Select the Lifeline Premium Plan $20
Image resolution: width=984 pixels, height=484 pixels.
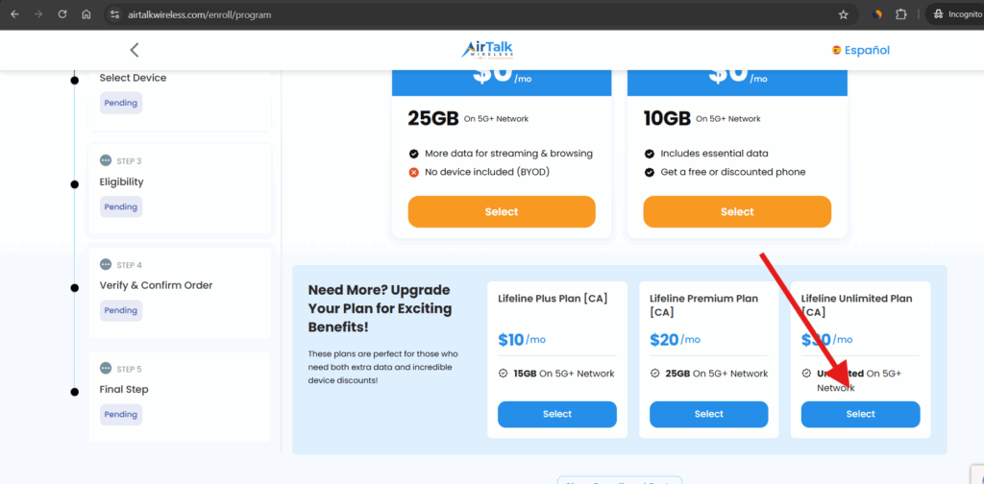coord(708,415)
